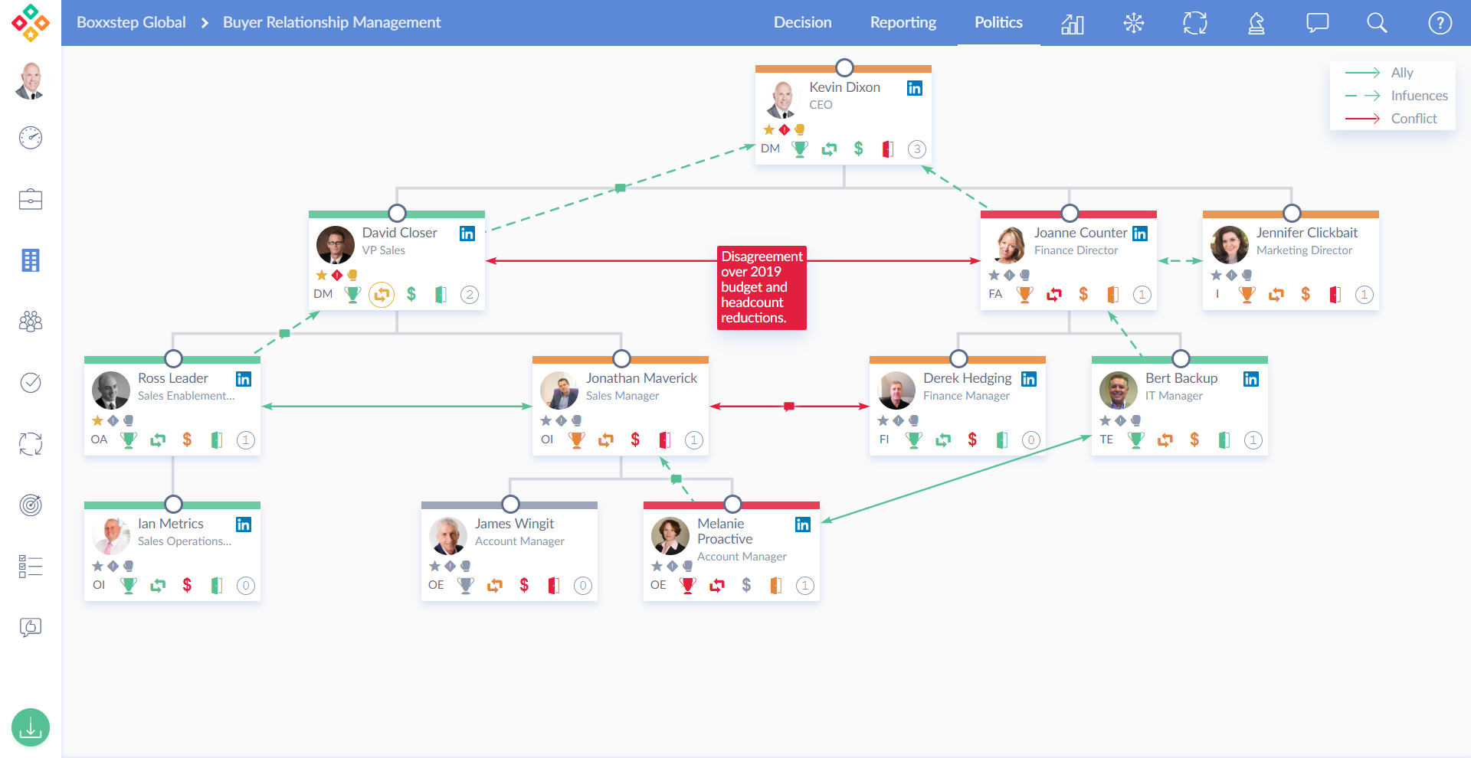1471x758 pixels.
Task: Toggle the circle node atop Joanne Counter card
Action: [x=1070, y=213]
